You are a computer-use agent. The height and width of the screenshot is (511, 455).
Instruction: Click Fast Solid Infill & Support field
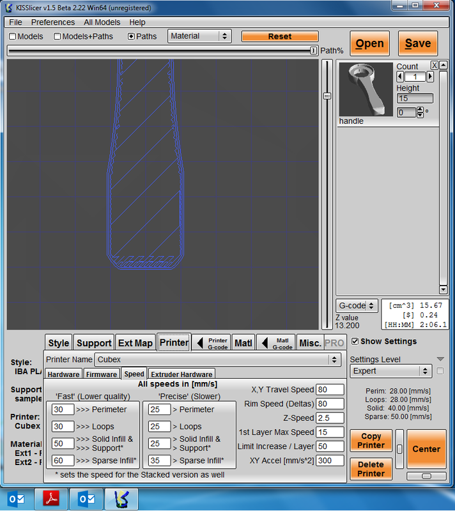pyautogui.click(x=63, y=443)
